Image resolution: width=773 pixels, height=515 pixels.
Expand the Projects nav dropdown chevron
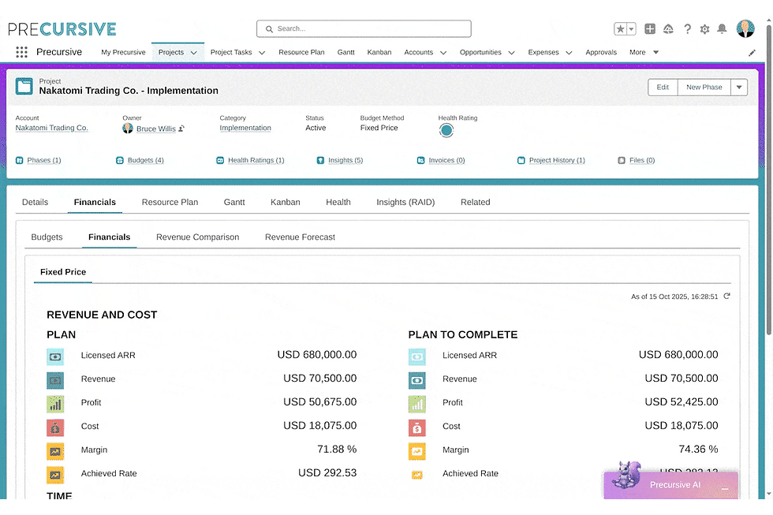coord(194,53)
